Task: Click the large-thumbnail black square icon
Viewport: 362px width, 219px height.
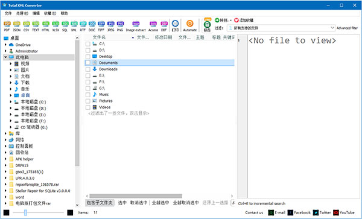Action: point(70,212)
